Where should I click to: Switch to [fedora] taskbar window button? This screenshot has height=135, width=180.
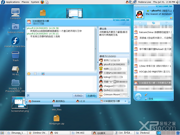tap(145, 133)
